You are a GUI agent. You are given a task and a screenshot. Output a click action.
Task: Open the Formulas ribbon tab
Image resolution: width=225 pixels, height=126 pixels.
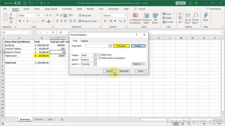(x=67, y=9)
